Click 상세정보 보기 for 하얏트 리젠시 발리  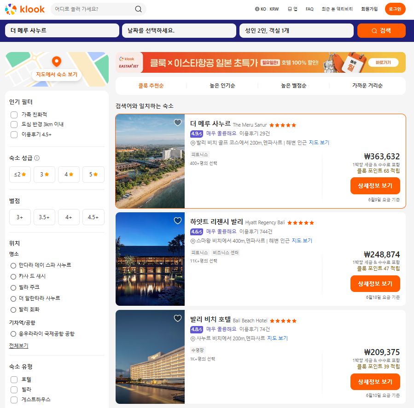pyautogui.click(x=375, y=284)
